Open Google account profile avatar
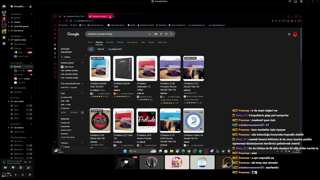 pos(295,34)
